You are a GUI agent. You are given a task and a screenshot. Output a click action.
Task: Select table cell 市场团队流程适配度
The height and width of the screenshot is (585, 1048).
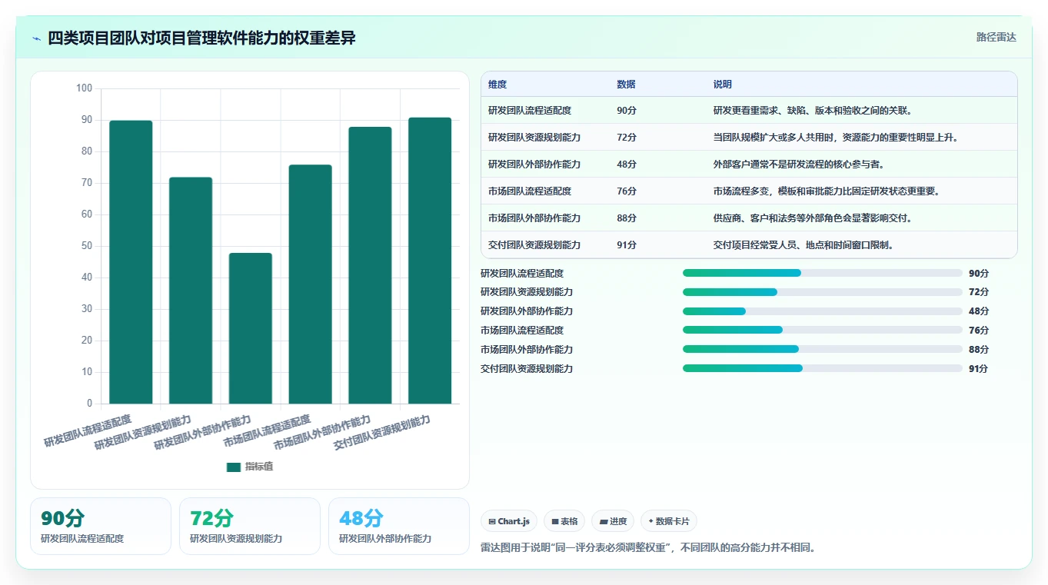(x=530, y=191)
